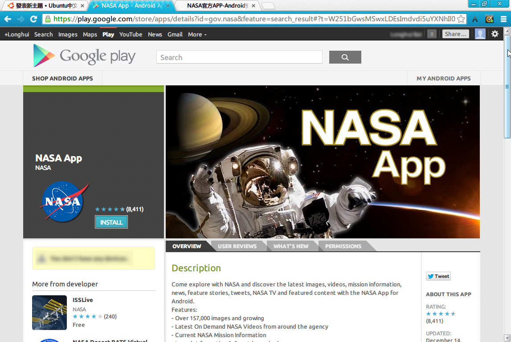Click the NASA App astronaut banner image

click(x=323, y=162)
